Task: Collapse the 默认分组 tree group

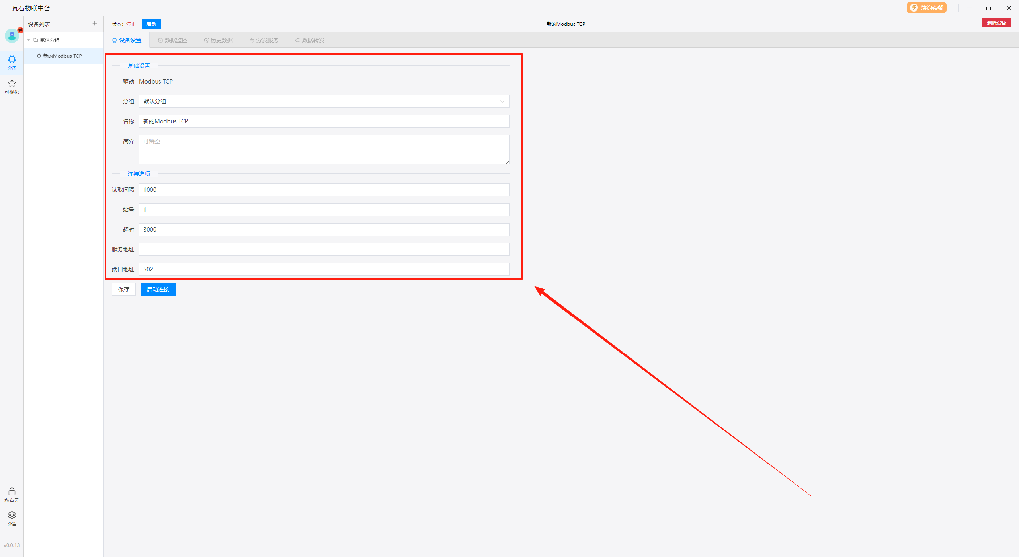Action: (x=29, y=40)
